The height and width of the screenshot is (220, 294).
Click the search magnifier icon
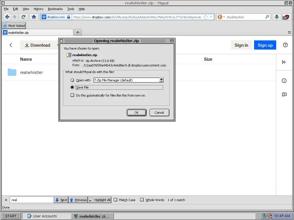pyautogui.click(x=267, y=17)
